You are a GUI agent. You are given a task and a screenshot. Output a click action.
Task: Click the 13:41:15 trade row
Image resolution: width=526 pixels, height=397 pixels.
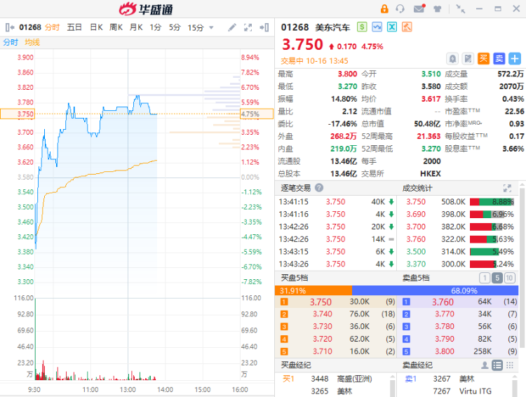tap(336, 202)
